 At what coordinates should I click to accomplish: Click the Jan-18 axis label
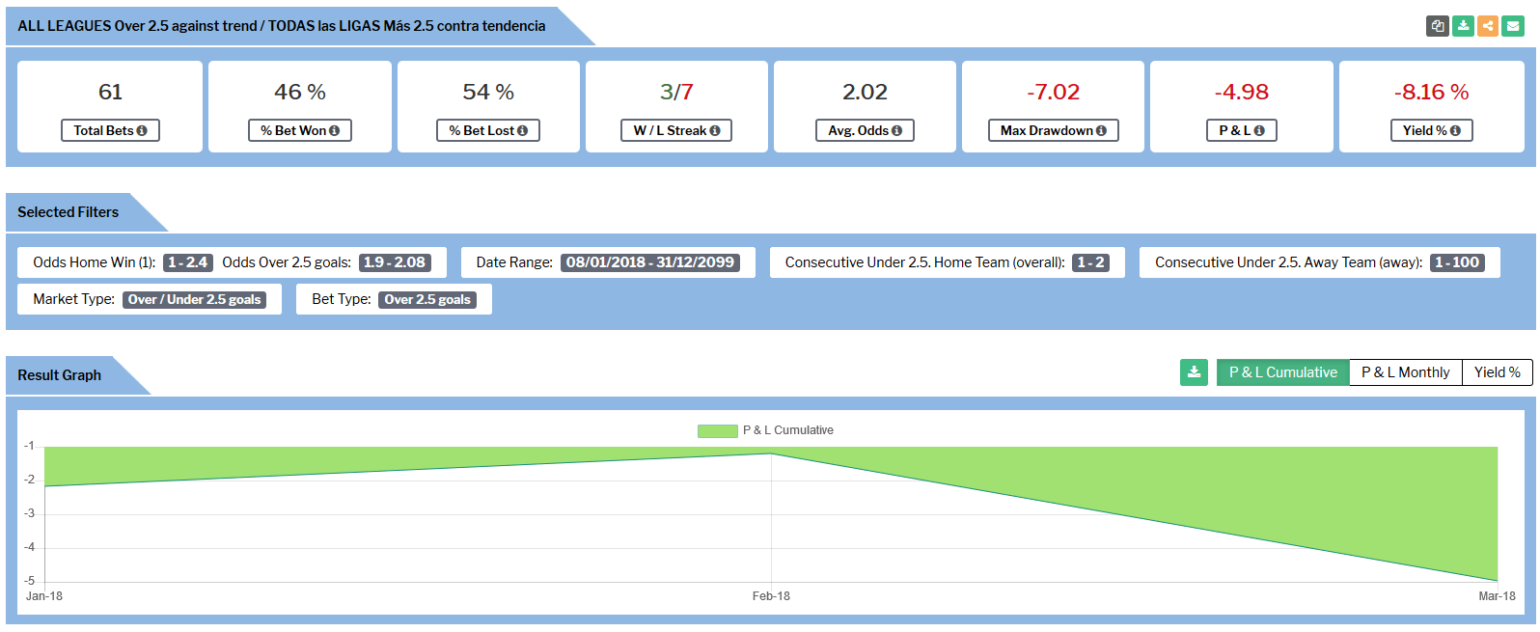coord(44,596)
